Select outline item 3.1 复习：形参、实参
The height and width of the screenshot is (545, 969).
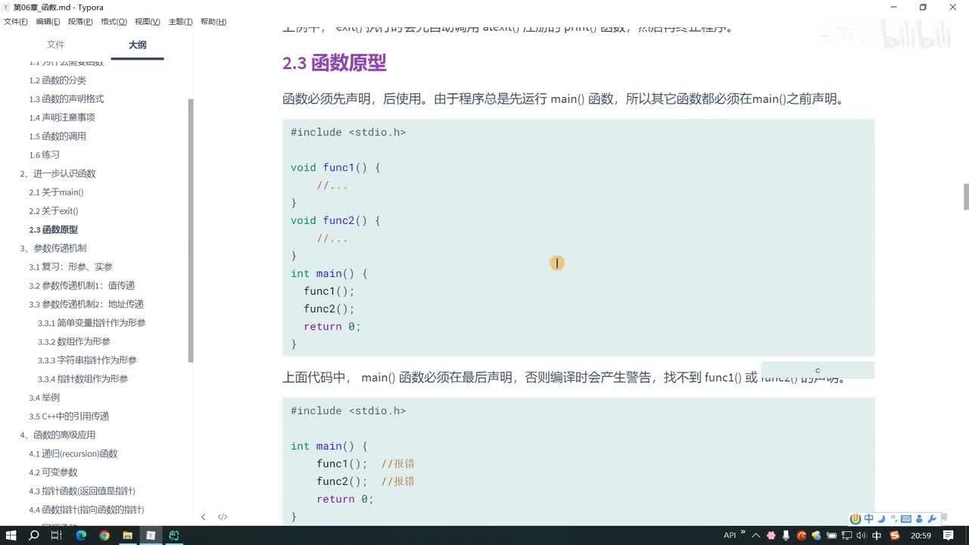tap(71, 267)
